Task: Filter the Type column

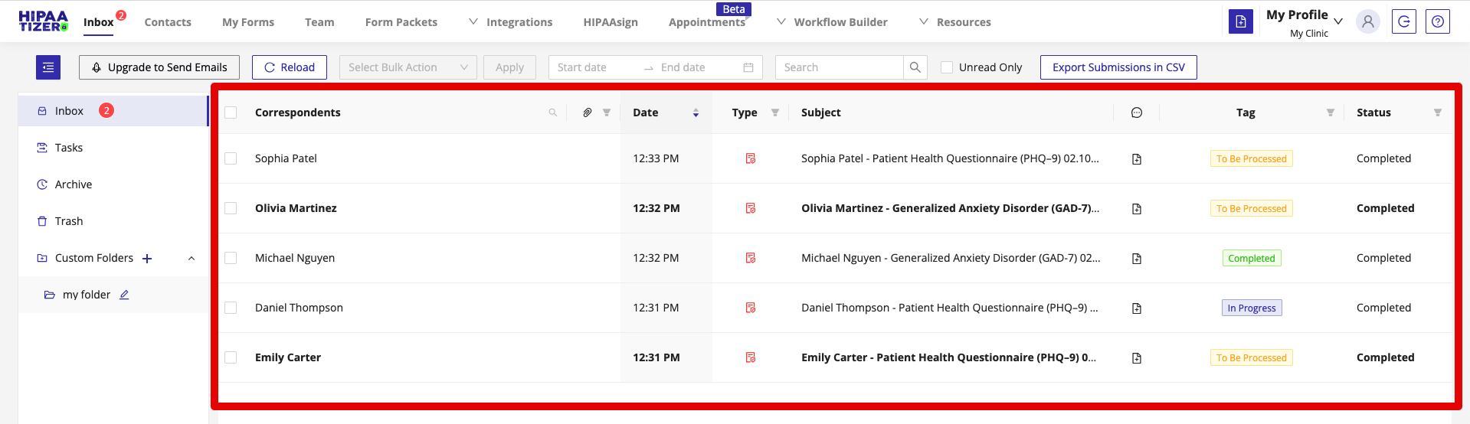Action: pos(775,113)
